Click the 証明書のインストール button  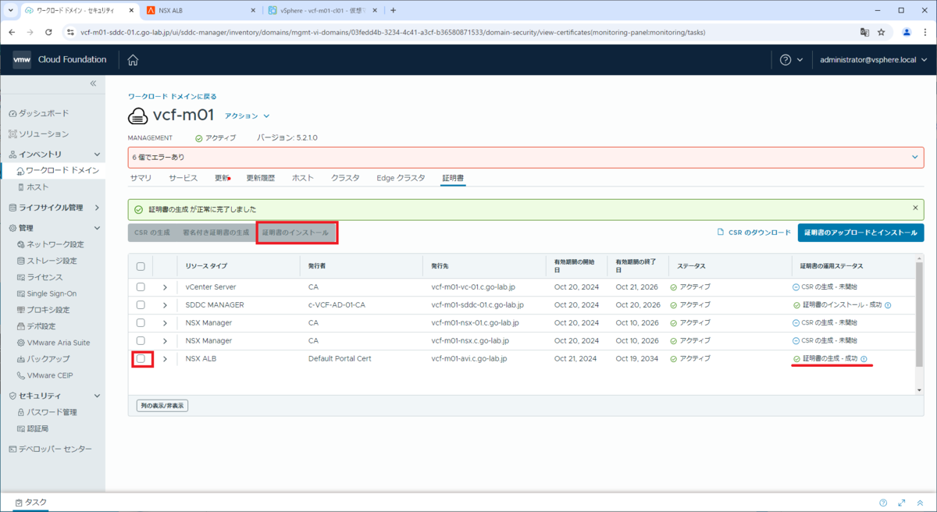tap(296, 233)
